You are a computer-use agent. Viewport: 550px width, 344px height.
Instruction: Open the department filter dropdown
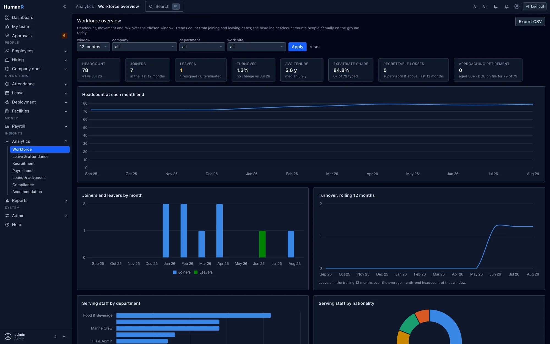point(202,47)
